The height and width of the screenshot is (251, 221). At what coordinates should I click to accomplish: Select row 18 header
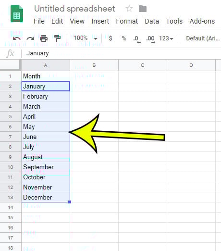click(x=11, y=248)
